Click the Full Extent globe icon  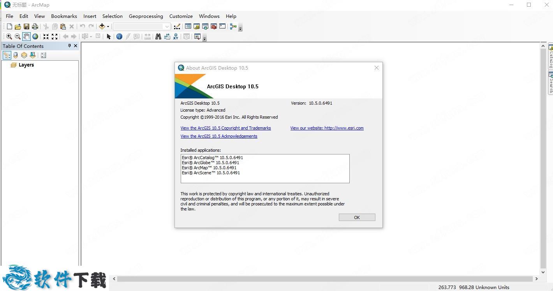(x=35, y=37)
